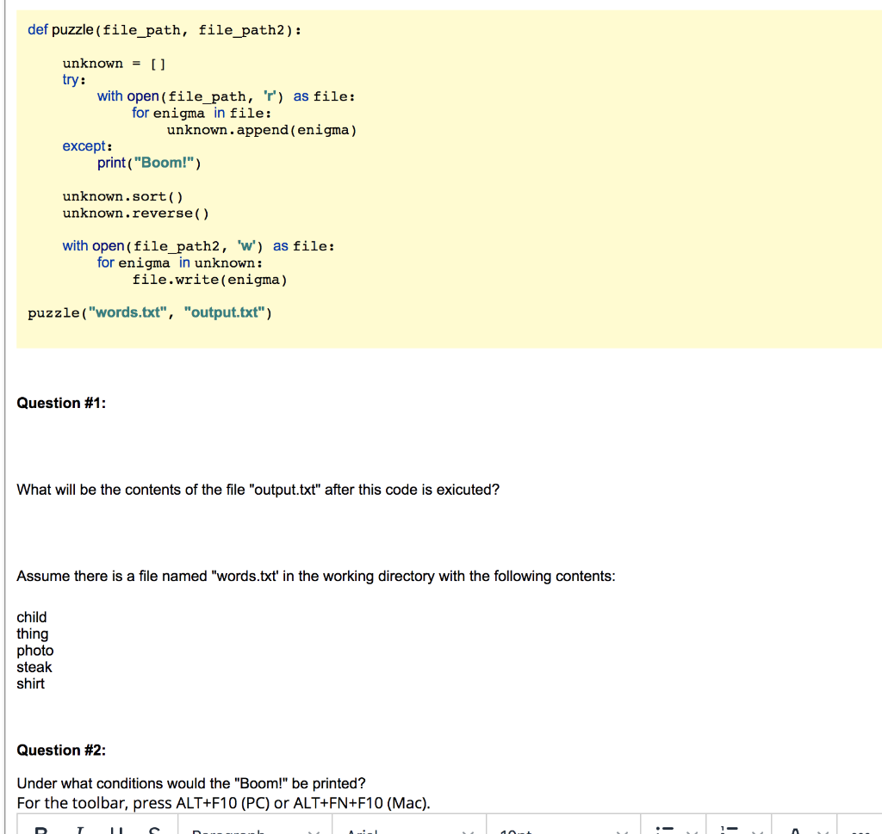Viewport: 882px width, 834px height.
Task: Open the Paragraph style dropdown
Action: [x=250, y=830]
